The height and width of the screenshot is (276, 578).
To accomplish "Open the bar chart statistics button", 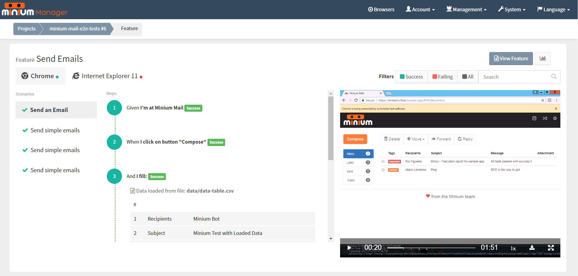I will tap(543, 58).
